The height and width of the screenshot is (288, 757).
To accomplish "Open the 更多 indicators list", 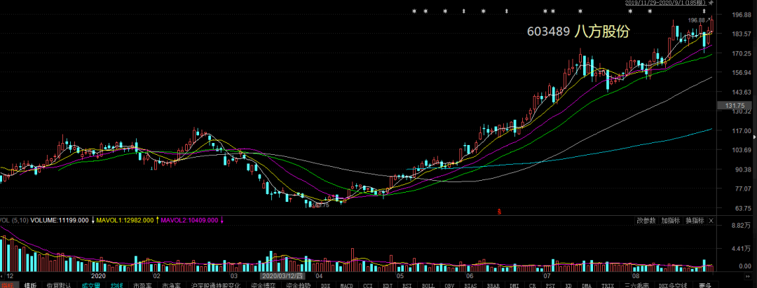I will [x=705, y=285].
